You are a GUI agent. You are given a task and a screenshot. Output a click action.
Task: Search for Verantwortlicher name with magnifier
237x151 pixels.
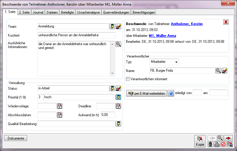pyautogui.click(x=218, y=70)
